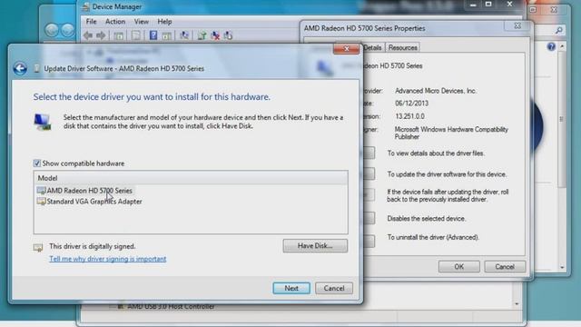The width and height of the screenshot is (581, 327).
Task: Select AMD Radeon HD 5700 Series model
Action: tap(89, 191)
